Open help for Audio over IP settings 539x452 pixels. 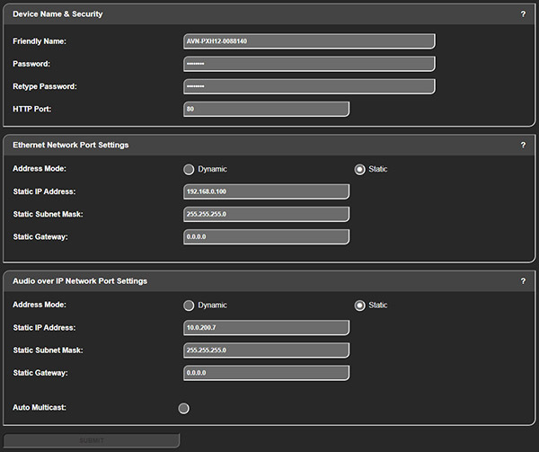click(x=523, y=281)
